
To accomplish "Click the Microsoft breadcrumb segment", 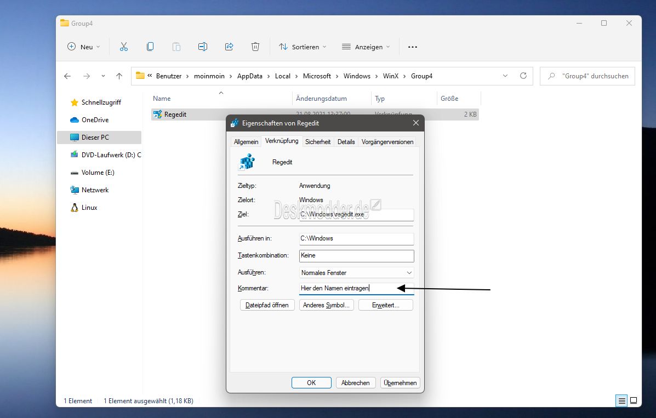I will [317, 76].
